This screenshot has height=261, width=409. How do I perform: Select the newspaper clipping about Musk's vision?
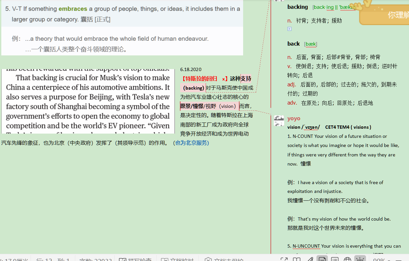click(88, 101)
